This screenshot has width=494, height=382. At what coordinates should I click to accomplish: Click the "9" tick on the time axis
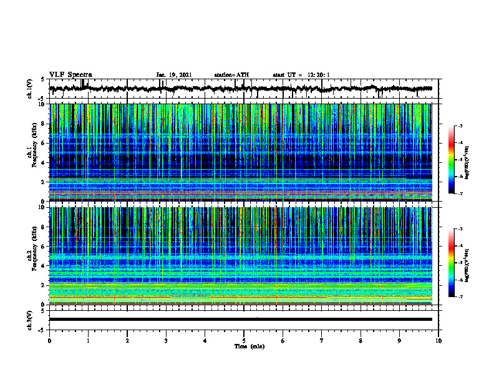(x=399, y=341)
